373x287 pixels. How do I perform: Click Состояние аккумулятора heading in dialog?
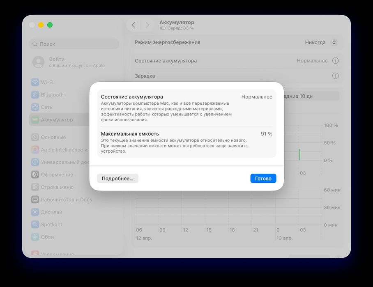(132, 97)
